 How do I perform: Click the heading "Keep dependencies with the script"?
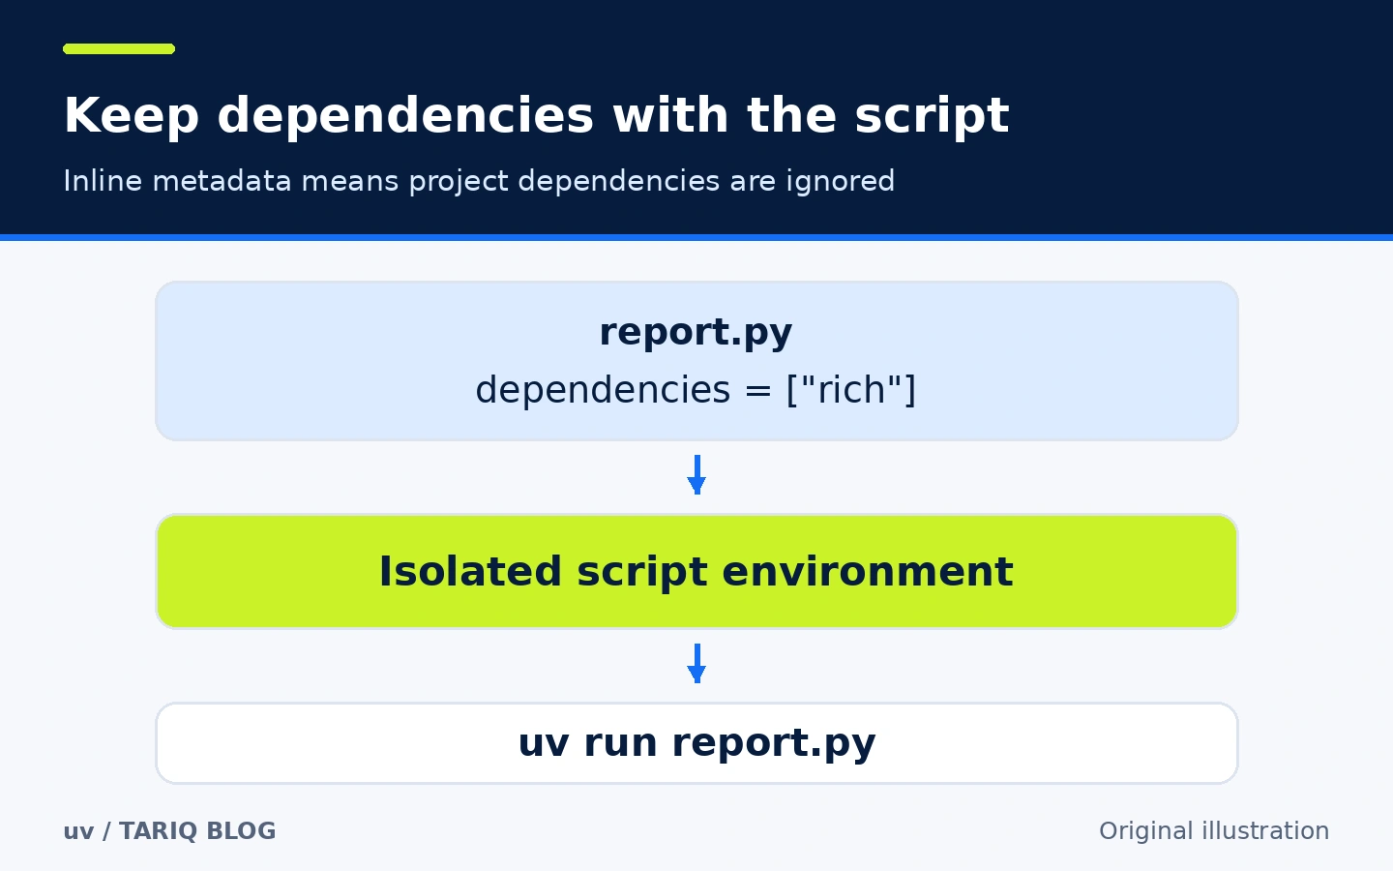click(x=536, y=116)
